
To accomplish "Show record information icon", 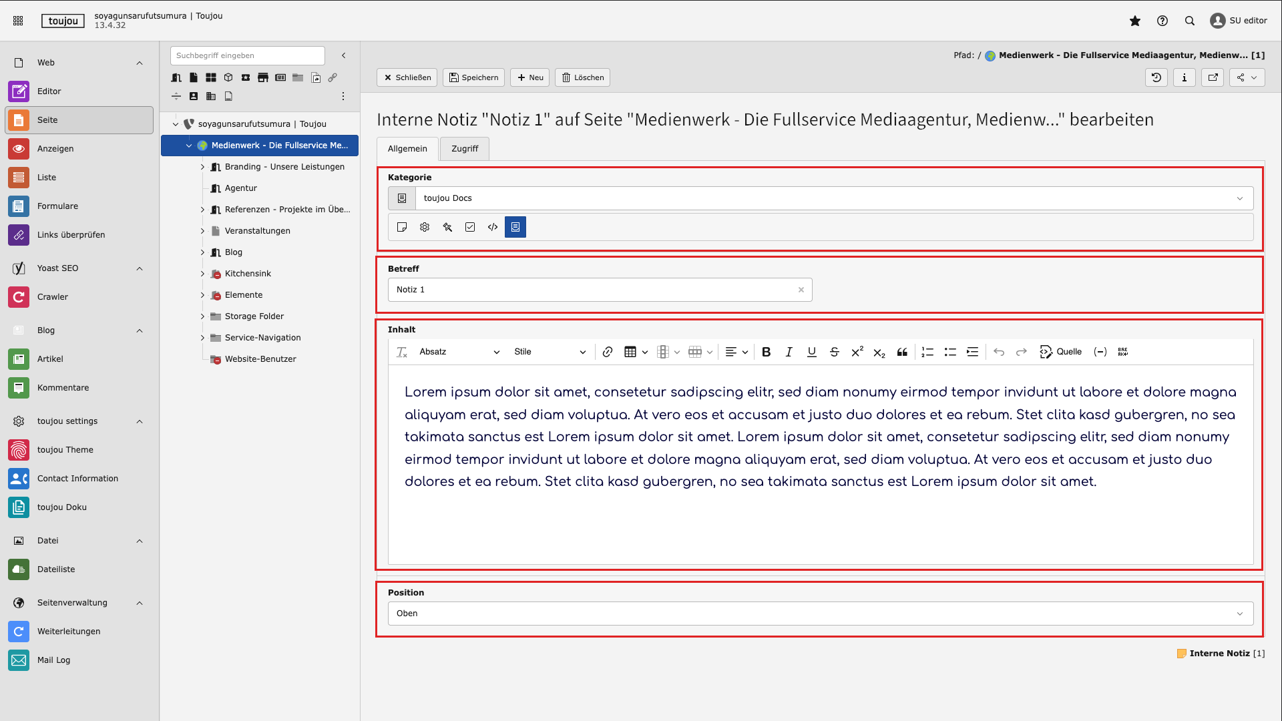I will click(x=1185, y=77).
